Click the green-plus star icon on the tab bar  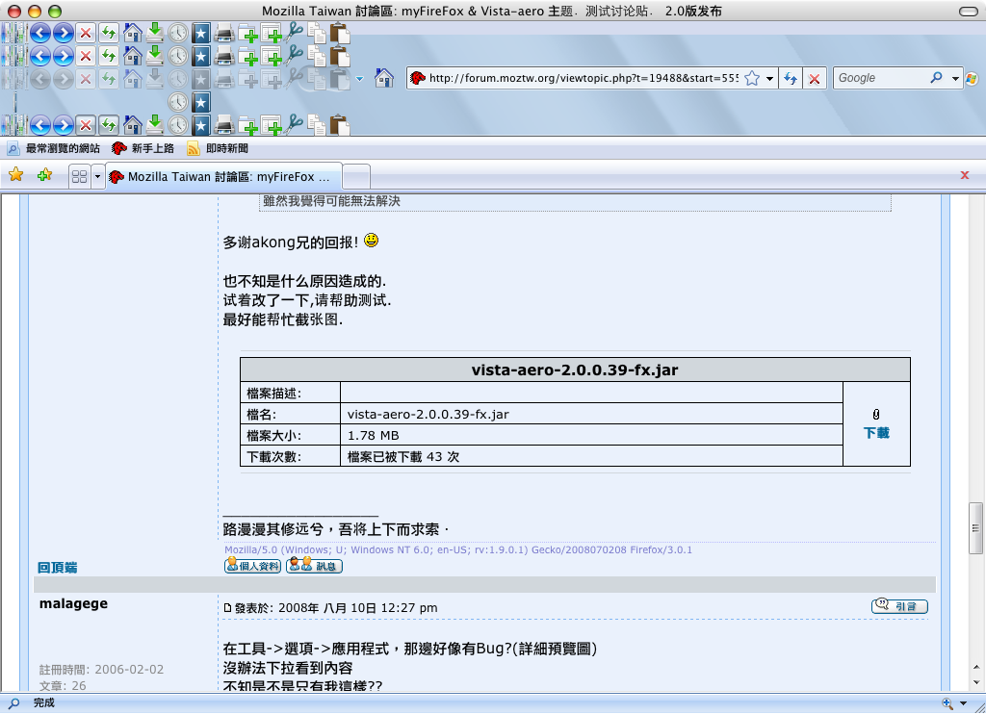(44, 175)
